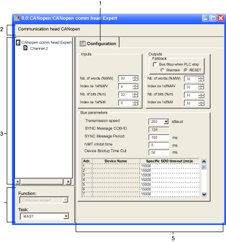
Task: Select Channel 2 in the tree
Action: 39,48
